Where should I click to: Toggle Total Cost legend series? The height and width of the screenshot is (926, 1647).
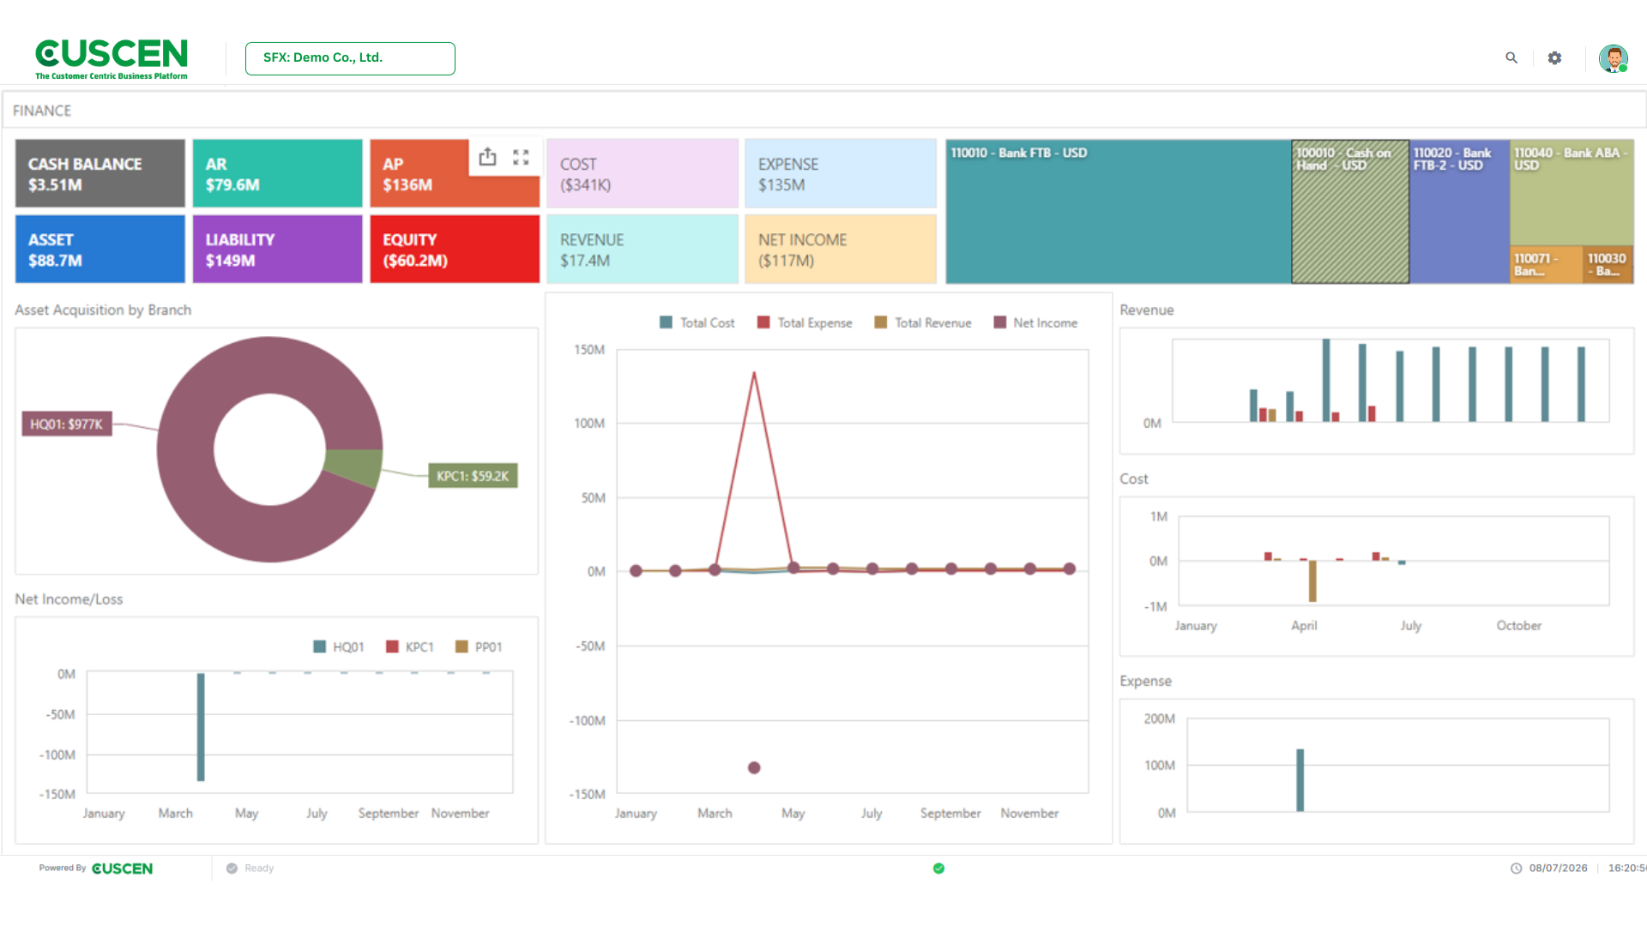(x=697, y=322)
